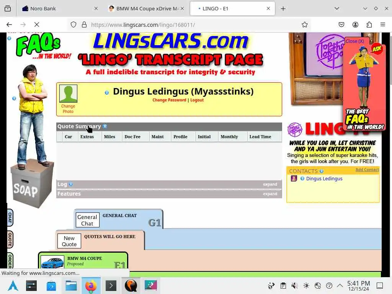Open Firefox from the taskbar

(x=91, y=286)
